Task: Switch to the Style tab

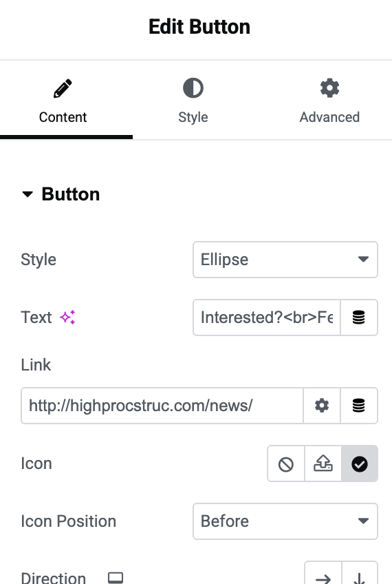Action: point(193,101)
